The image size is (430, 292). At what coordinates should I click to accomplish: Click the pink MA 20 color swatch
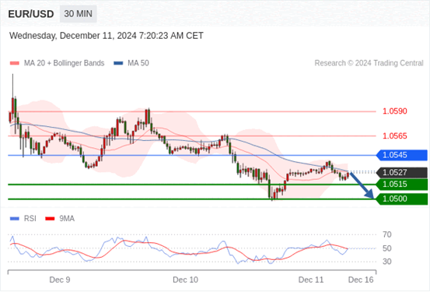tap(15, 63)
